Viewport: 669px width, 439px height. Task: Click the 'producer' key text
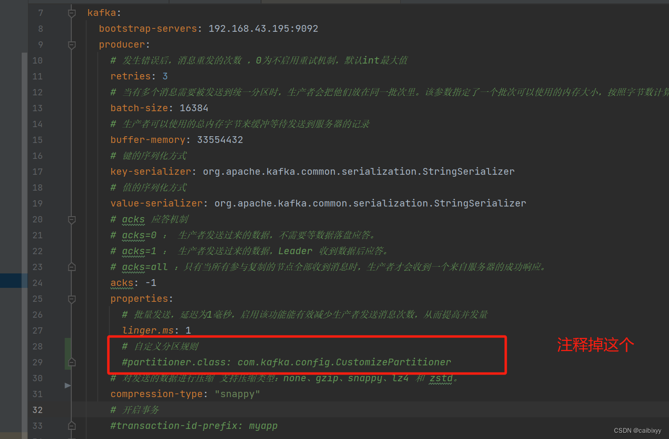pos(122,45)
